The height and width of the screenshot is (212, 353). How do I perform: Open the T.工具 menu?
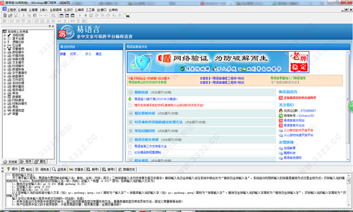click(x=90, y=9)
